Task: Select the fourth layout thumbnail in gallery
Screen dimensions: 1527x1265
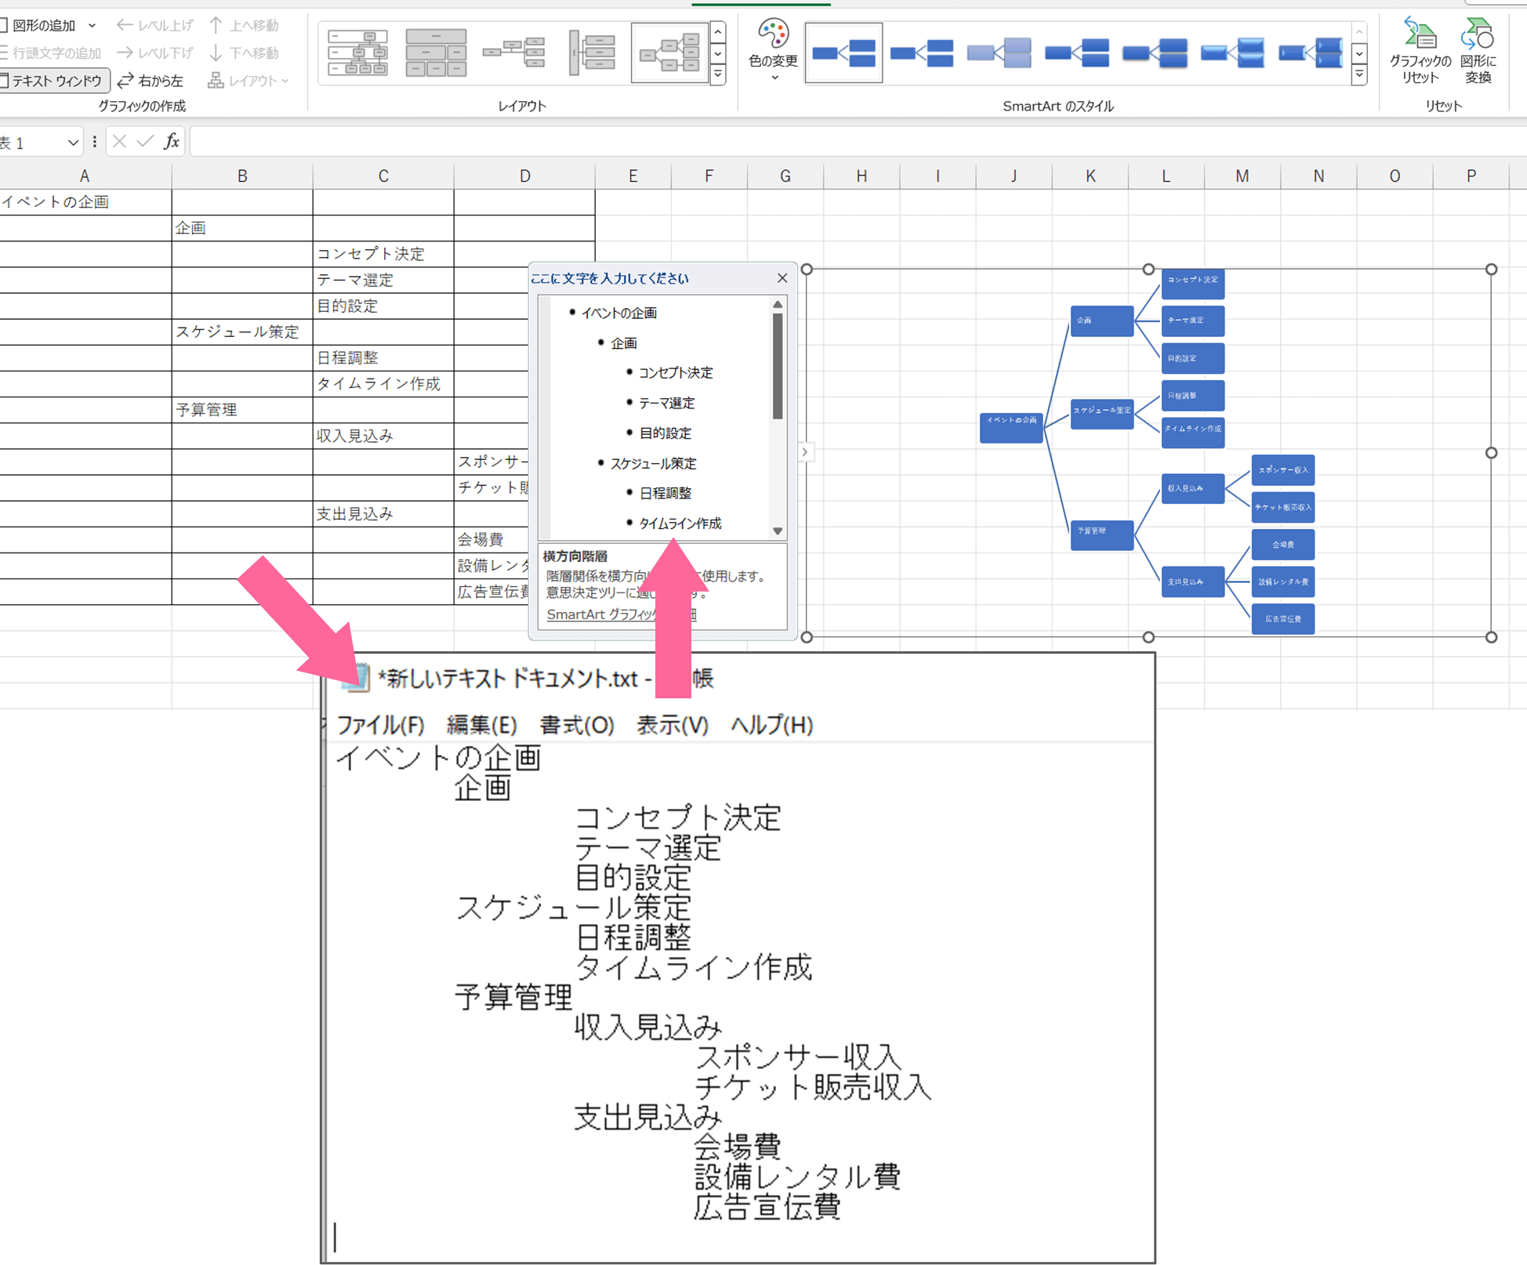Action: coord(592,53)
